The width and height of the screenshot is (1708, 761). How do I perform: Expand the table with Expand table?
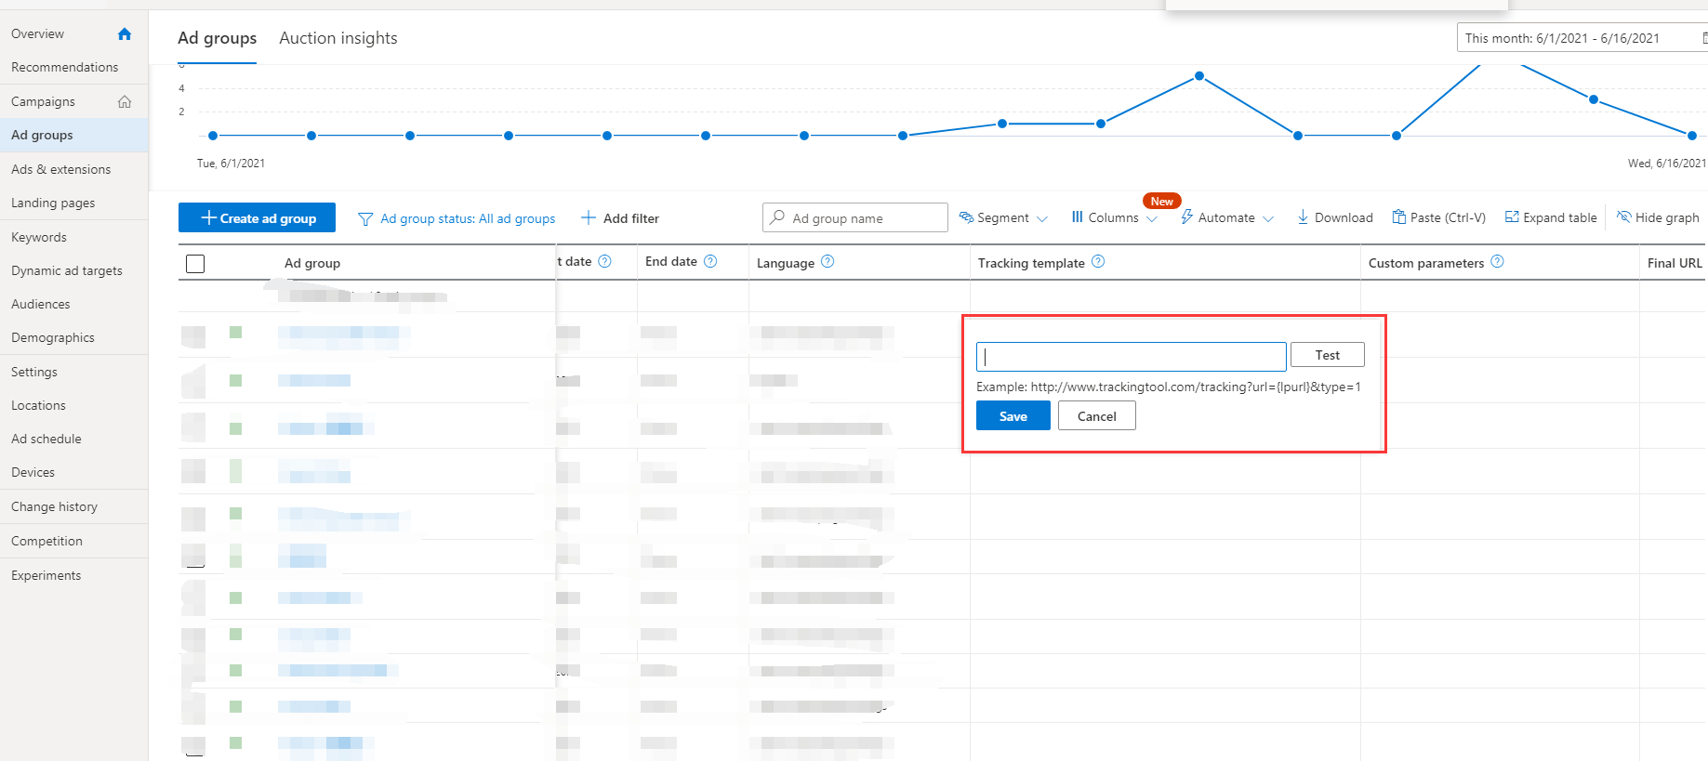tap(1551, 217)
